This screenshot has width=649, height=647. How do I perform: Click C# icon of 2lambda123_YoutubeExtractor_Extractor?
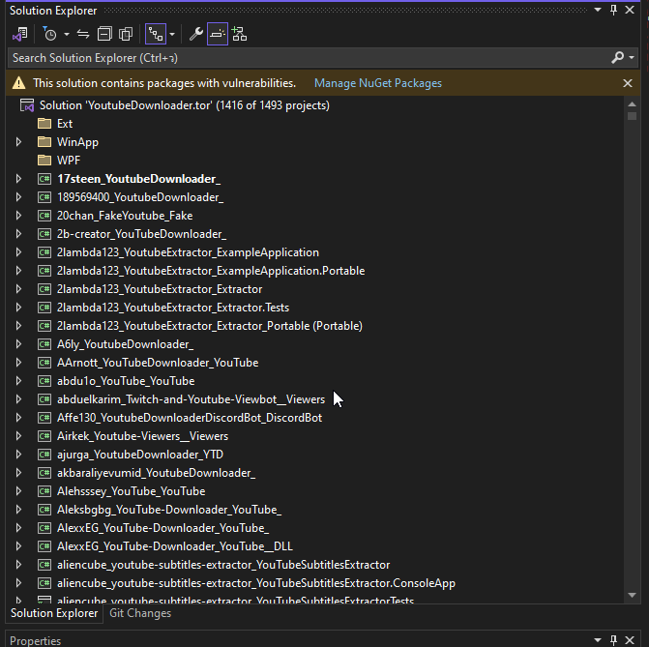tap(44, 289)
